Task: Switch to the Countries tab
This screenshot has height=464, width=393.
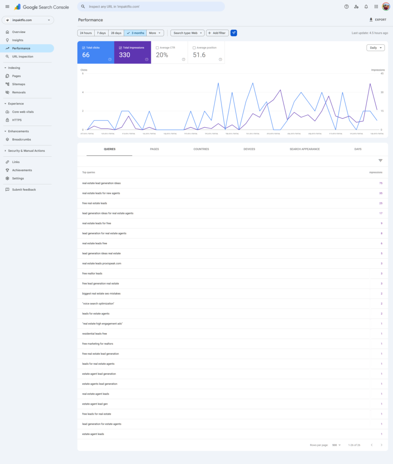Action: (201, 149)
